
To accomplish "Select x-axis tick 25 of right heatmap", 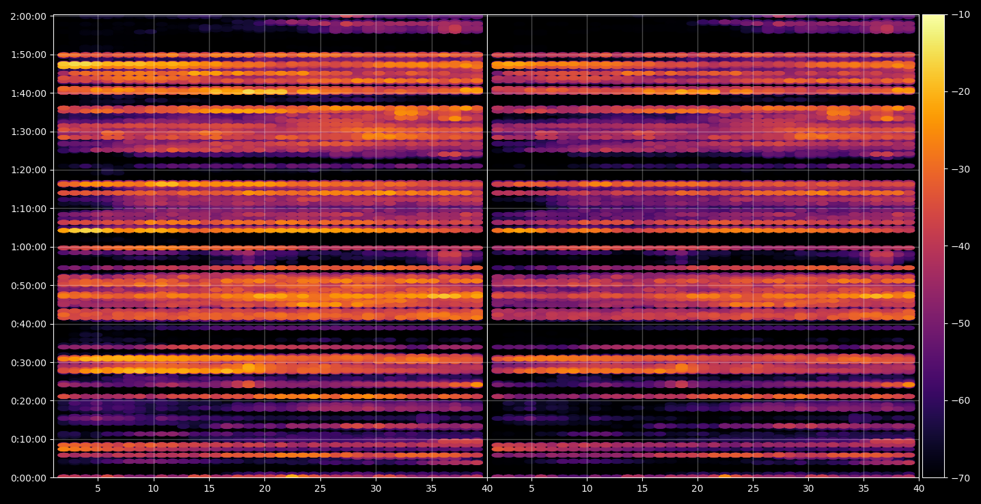I will (753, 488).
